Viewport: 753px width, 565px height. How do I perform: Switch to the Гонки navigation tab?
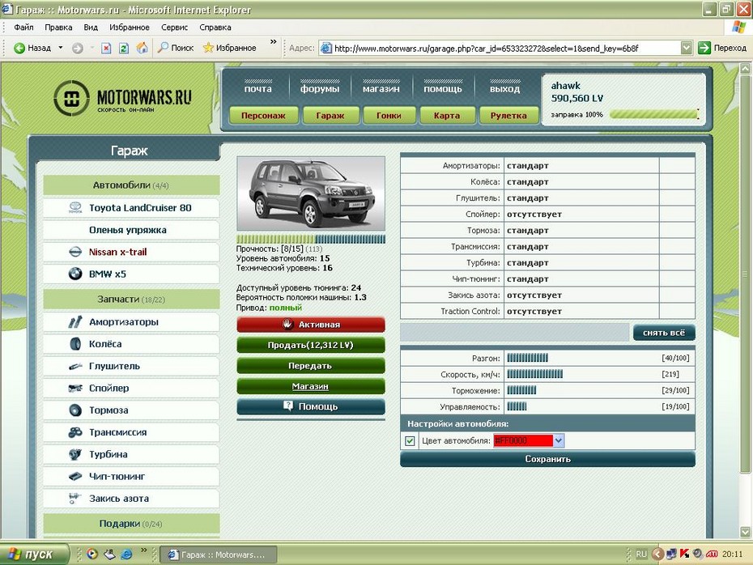click(389, 116)
